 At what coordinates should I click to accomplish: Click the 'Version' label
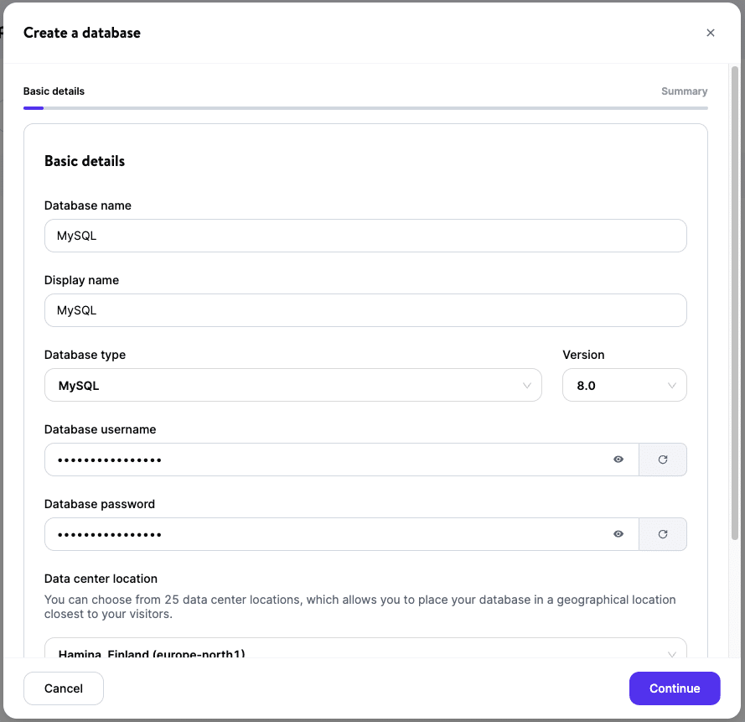(583, 355)
